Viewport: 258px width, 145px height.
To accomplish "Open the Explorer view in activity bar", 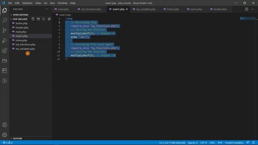I will point(4,10).
